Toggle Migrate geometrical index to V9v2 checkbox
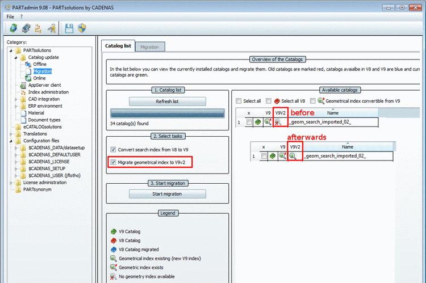 point(113,162)
